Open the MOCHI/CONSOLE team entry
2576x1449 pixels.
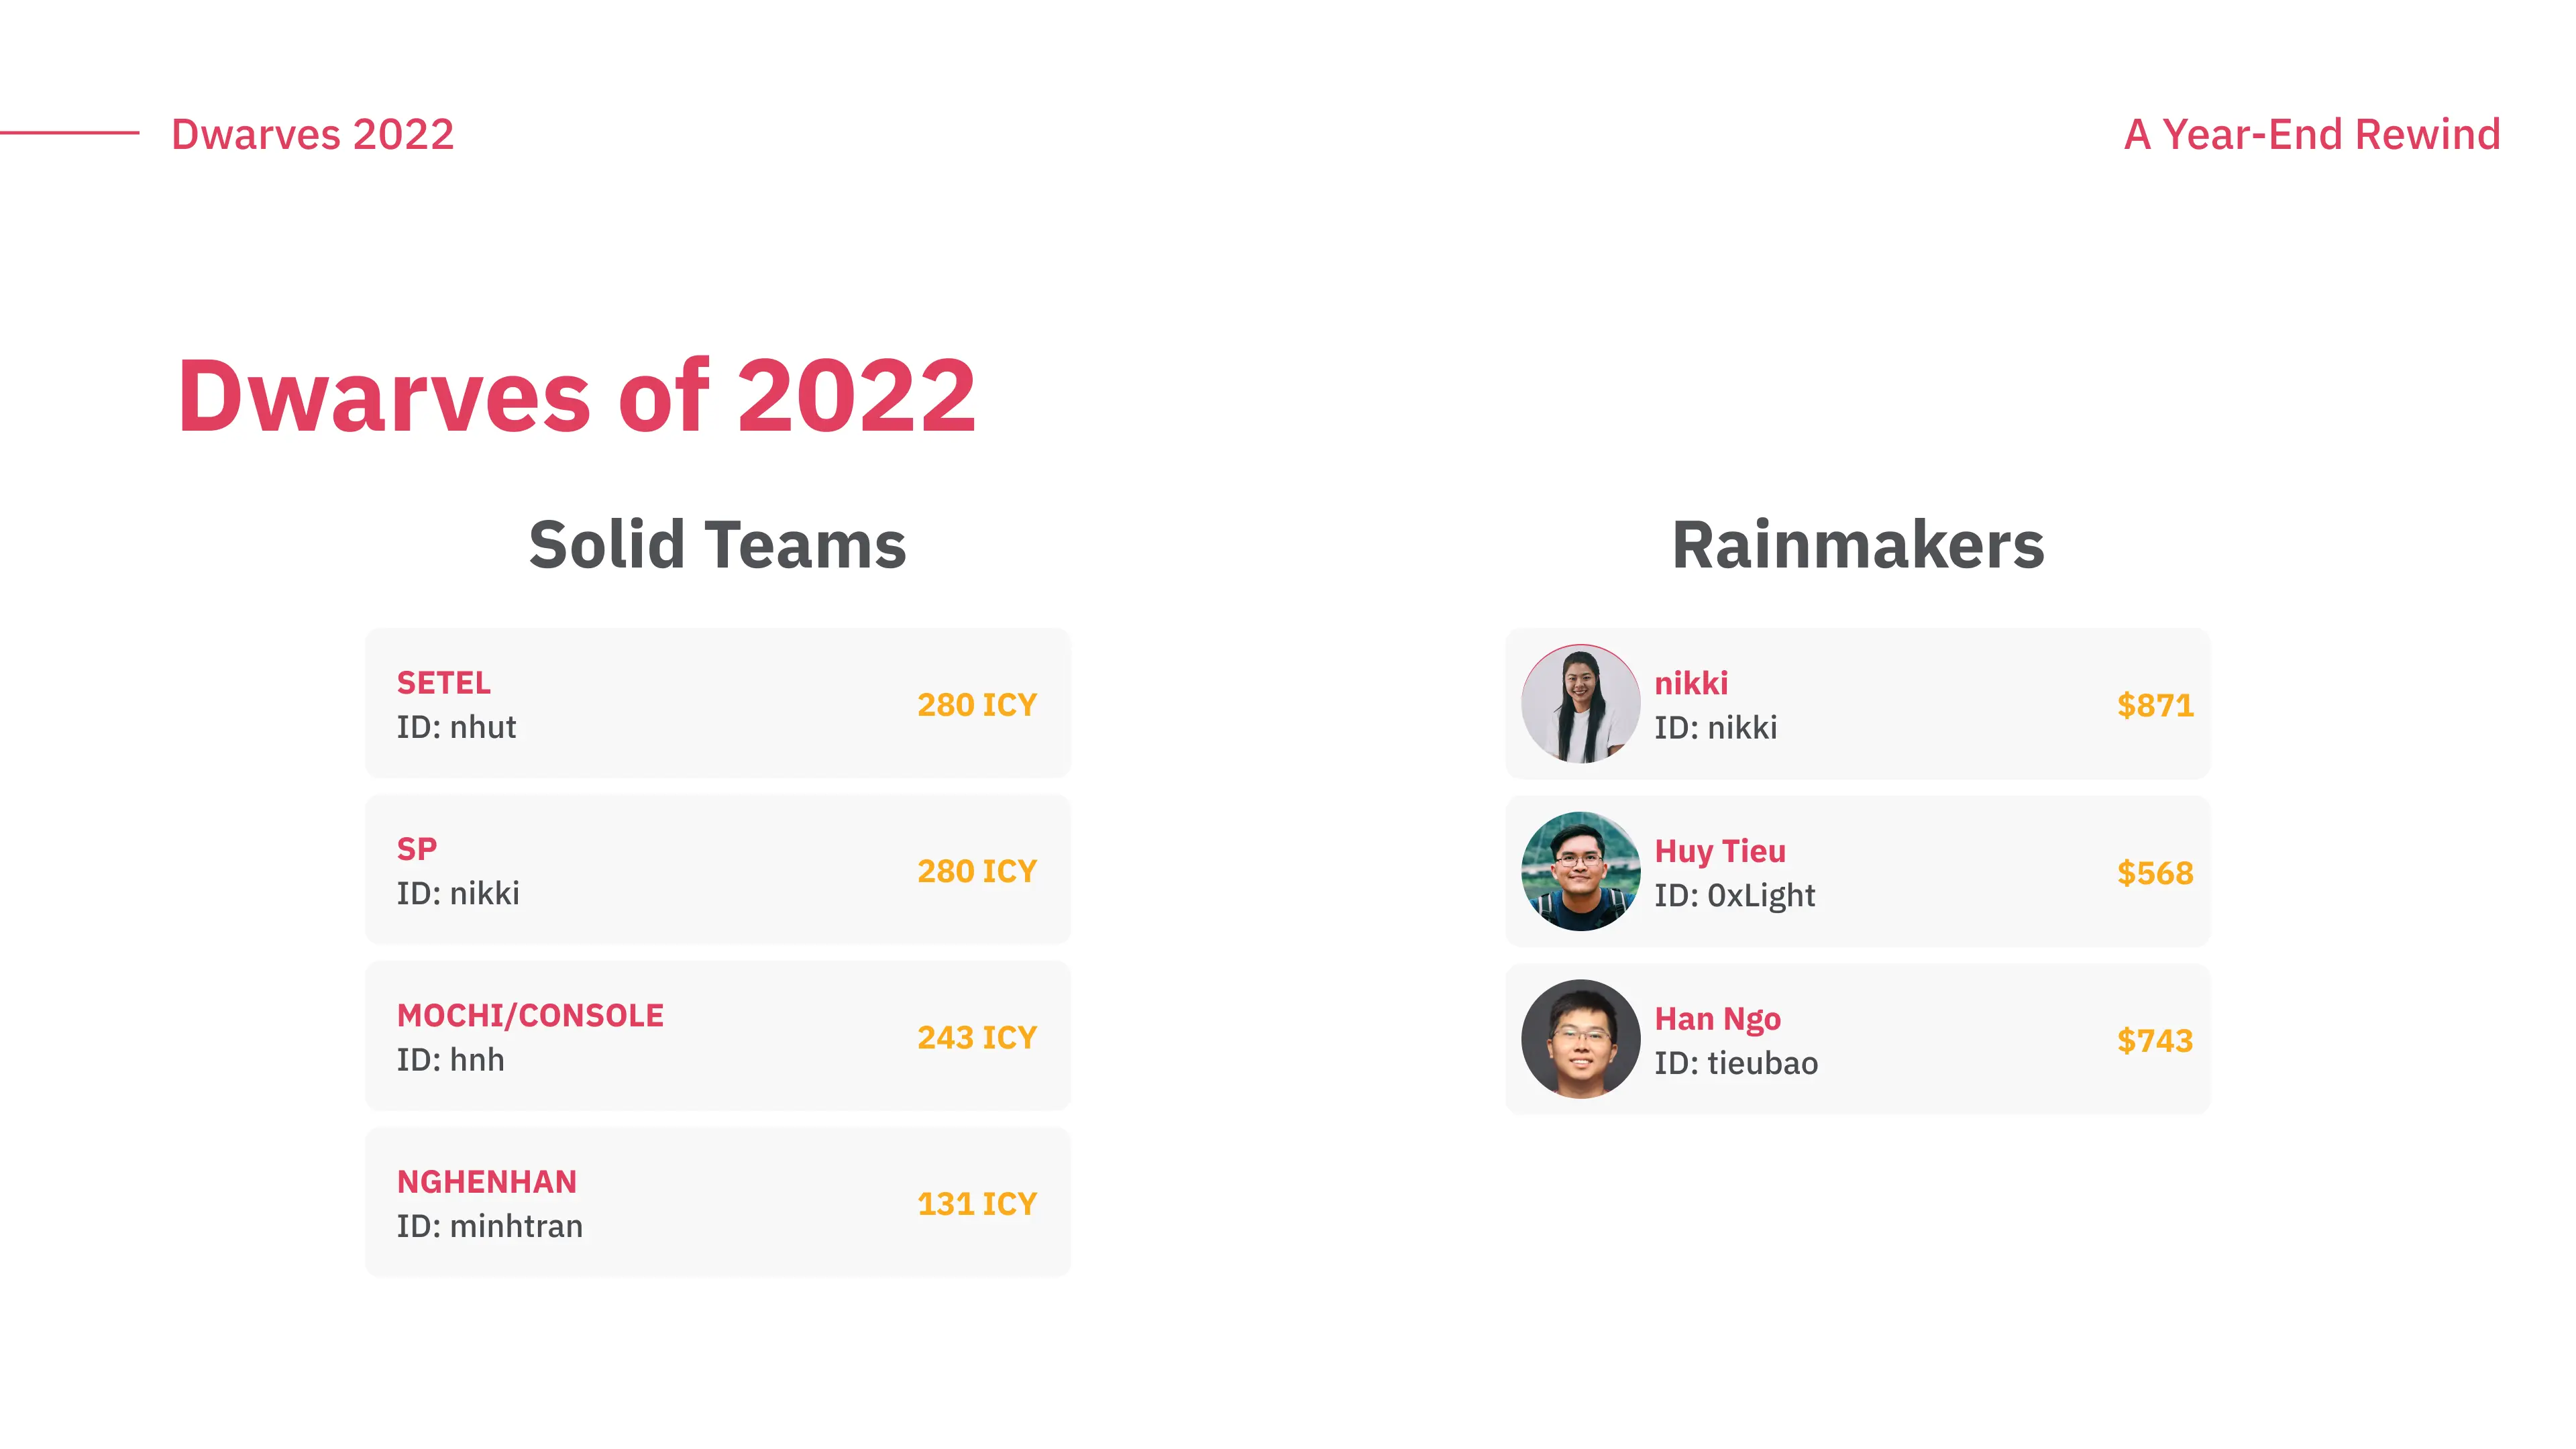coord(718,1036)
